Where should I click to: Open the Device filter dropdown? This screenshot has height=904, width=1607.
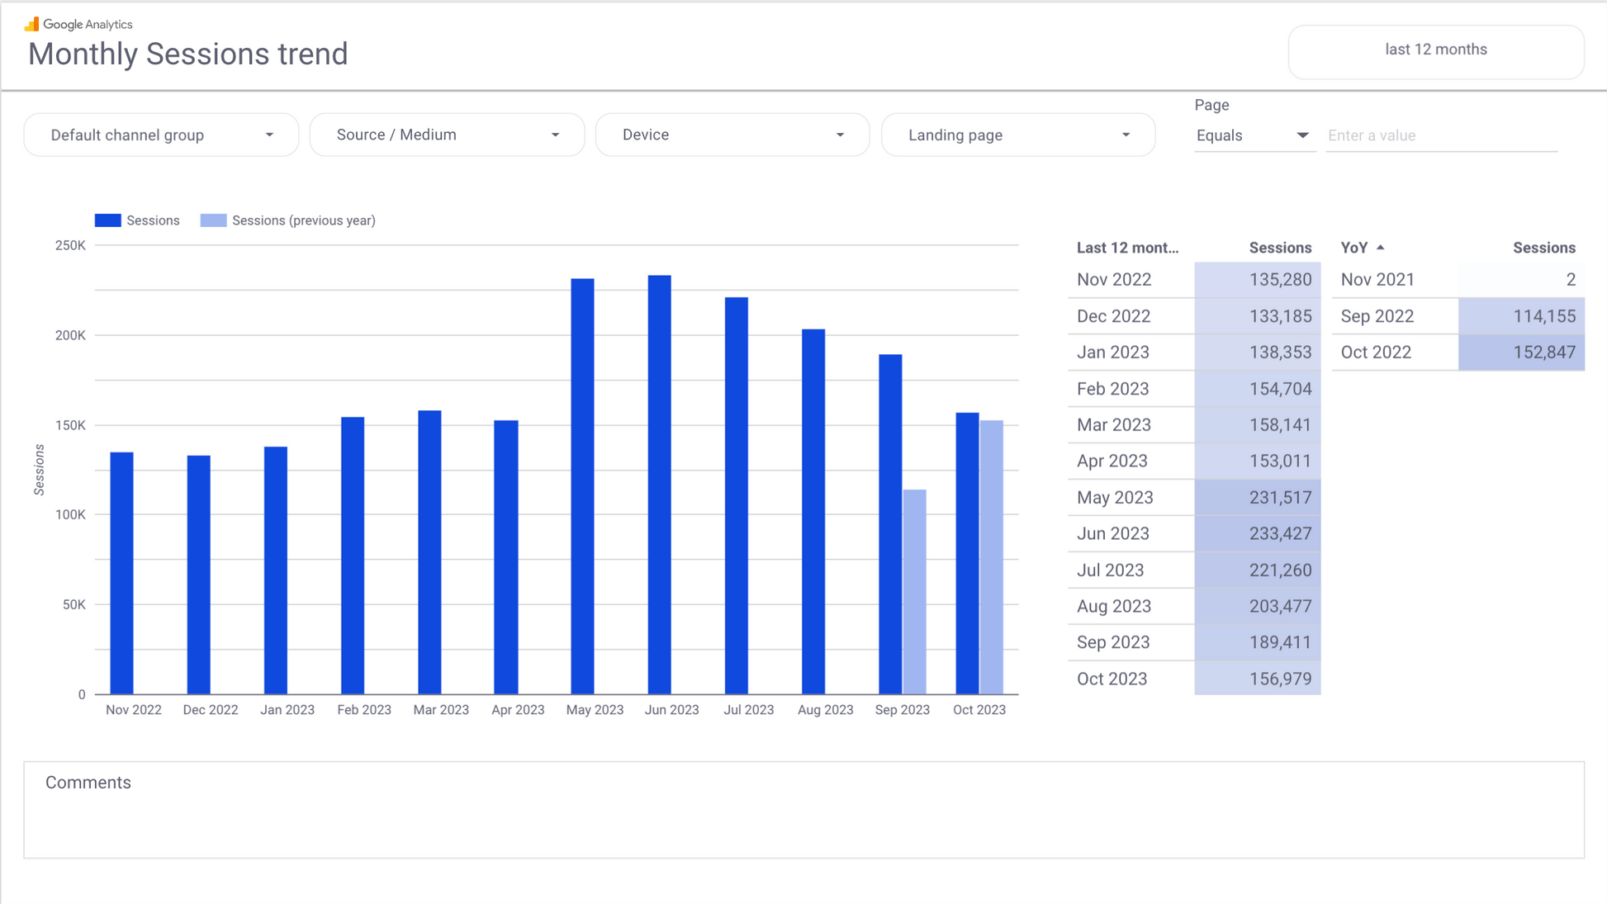[x=732, y=135]
